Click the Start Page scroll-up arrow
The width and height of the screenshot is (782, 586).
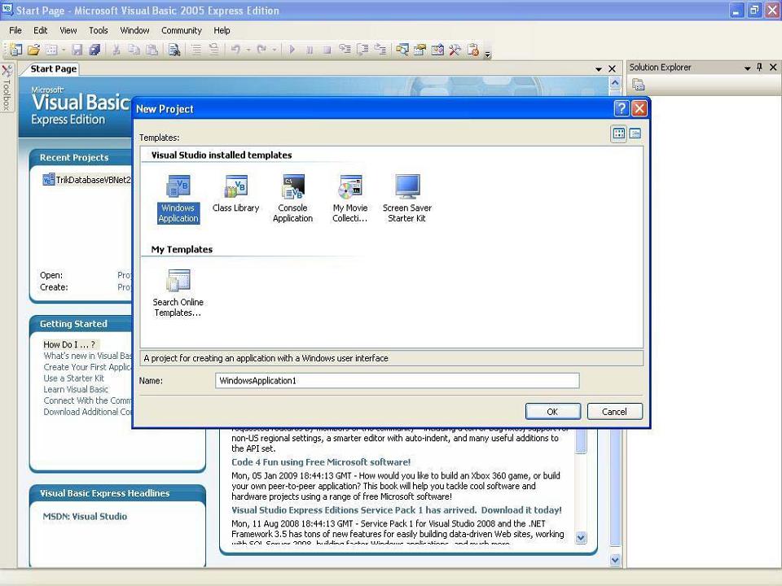point(615,83)
